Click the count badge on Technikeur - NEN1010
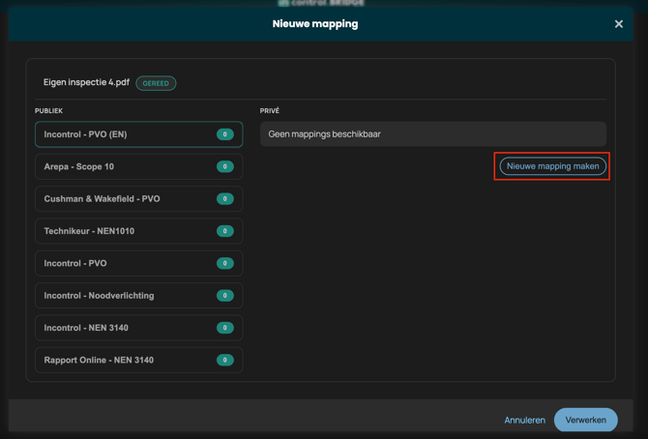The image size is (648, 439). [x=225, y=231]
